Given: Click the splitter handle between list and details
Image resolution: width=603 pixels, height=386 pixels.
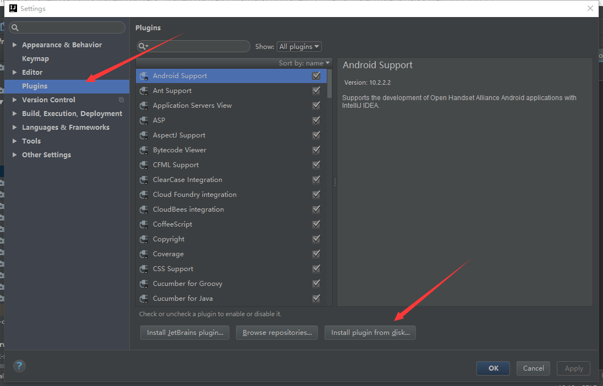Looking at the screenshot, I should 335,182.
